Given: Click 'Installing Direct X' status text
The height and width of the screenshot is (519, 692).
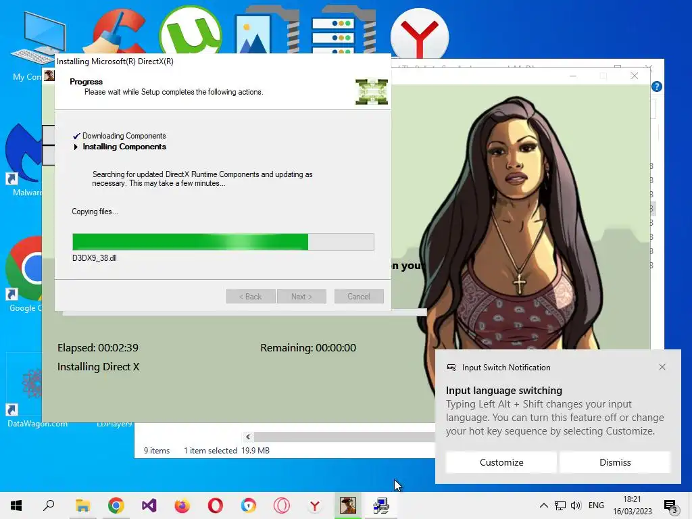Looking at the screenshot, I should click(99, 367).
